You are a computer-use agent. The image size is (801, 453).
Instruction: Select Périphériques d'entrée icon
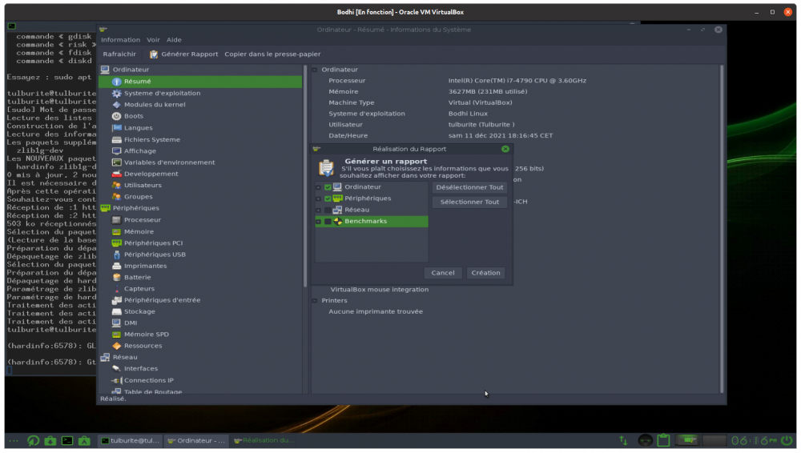tap(116, 300)
